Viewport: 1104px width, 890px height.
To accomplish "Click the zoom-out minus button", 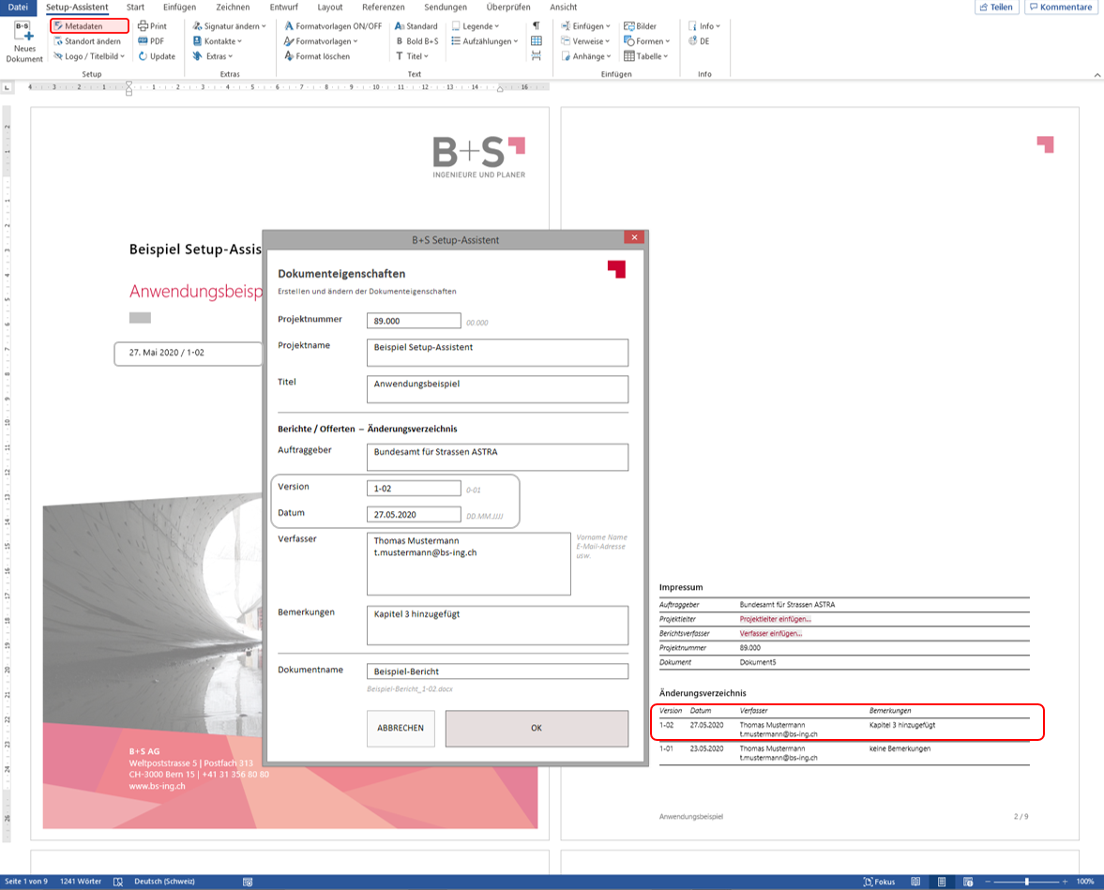I will (988, 882).
